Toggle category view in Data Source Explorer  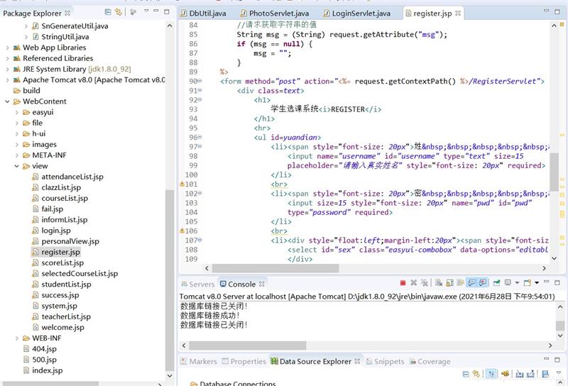491,374
